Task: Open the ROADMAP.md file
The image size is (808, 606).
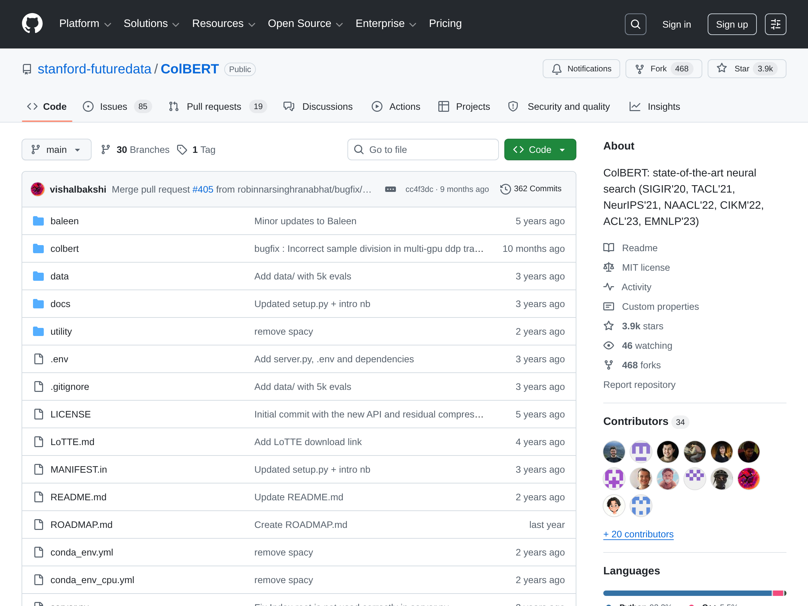Action: coord(81,525)
